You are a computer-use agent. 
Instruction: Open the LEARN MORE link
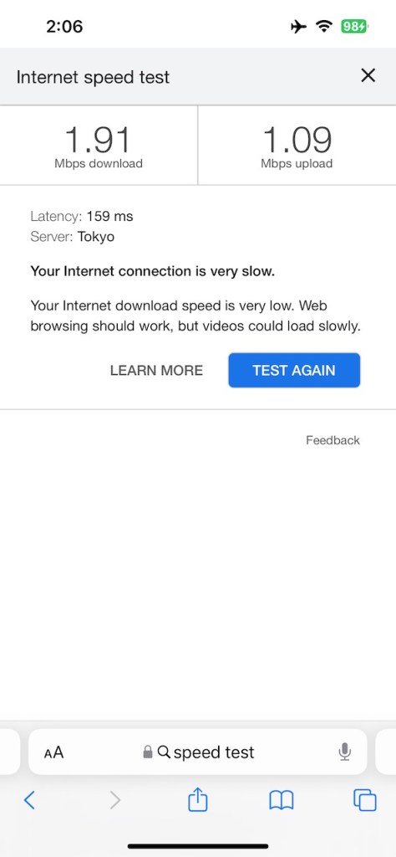click(156, 371)
